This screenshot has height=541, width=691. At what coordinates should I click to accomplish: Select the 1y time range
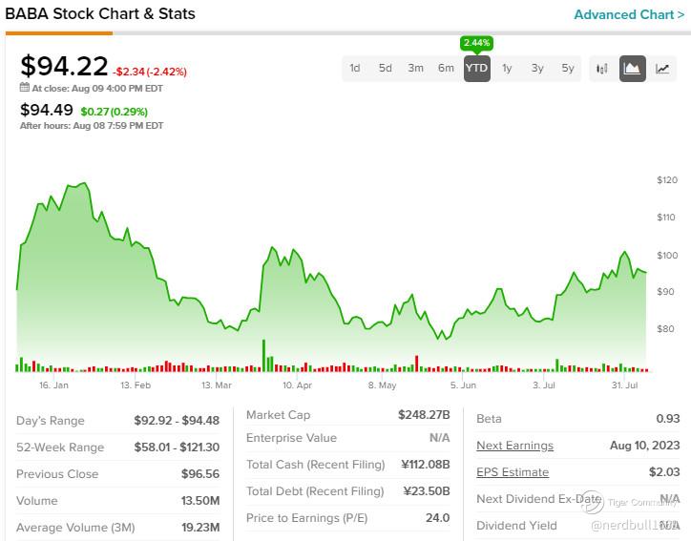(507, 69)
